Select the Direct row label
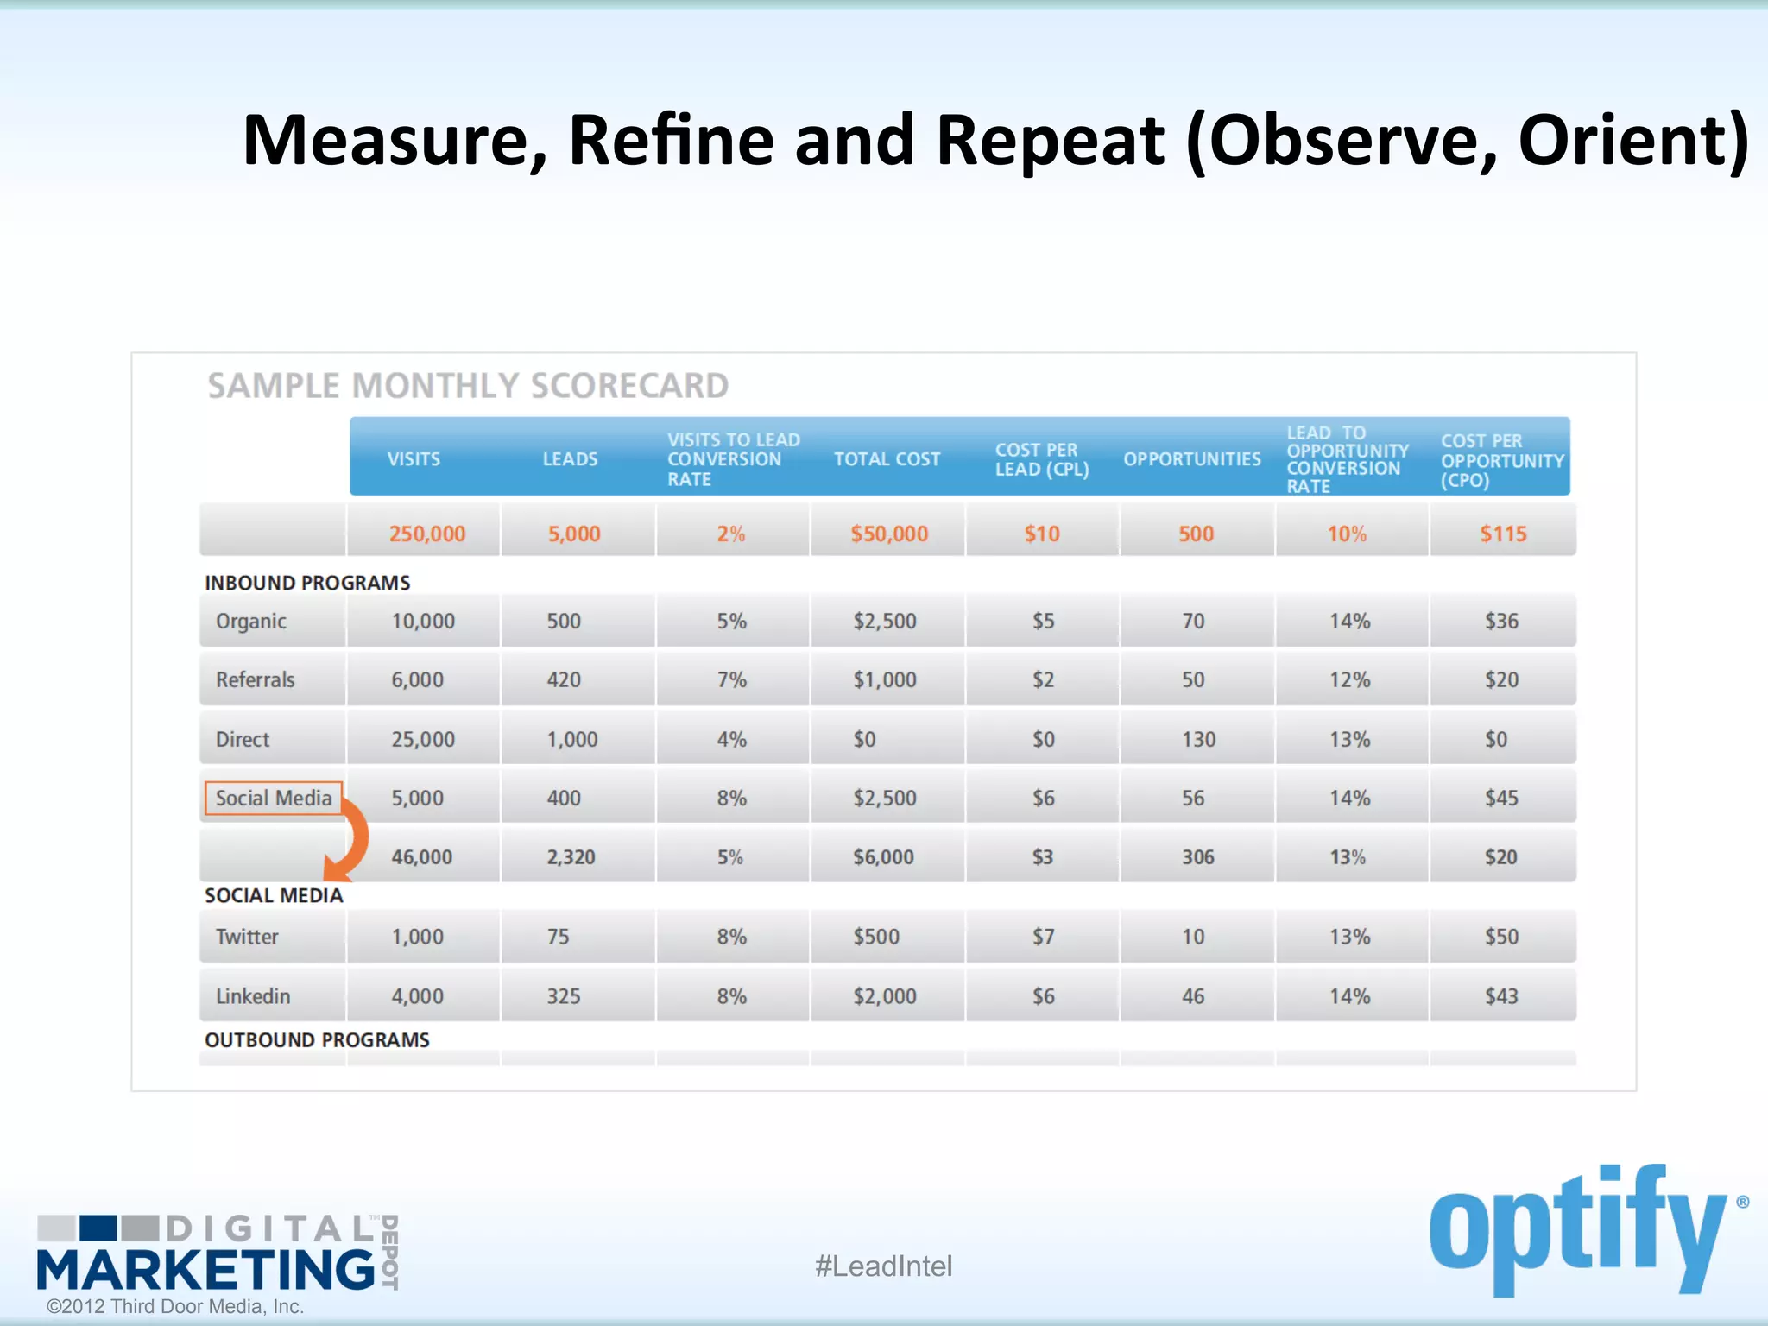This screenshot has width=1768, height=1326. [243, 740]
